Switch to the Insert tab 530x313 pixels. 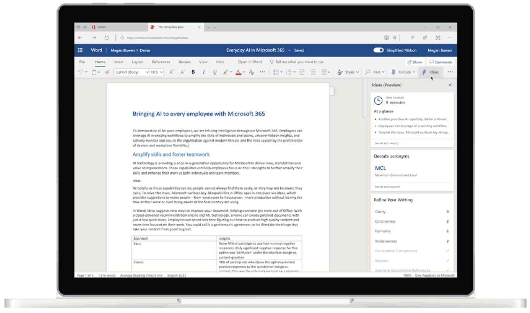point(119,62)
